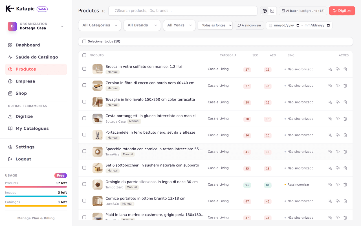
Task: Open the All Categories dropdown
Action: [x=100, y=25]
